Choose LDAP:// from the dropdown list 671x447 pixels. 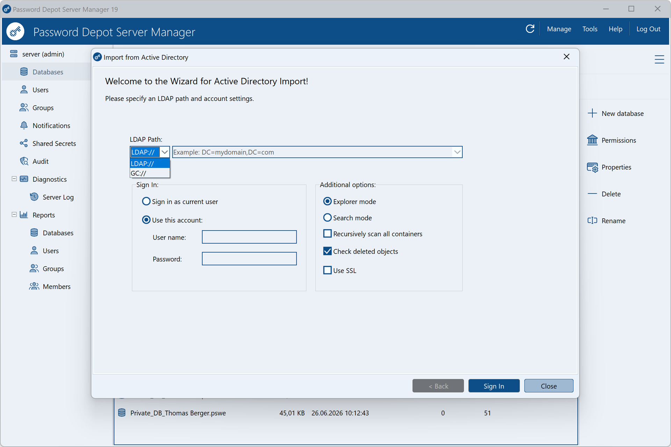pyautogui.click(x=150, y=163)
